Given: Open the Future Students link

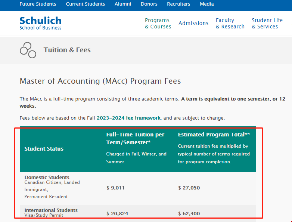Looking at the screenshot, I should 38,4.
